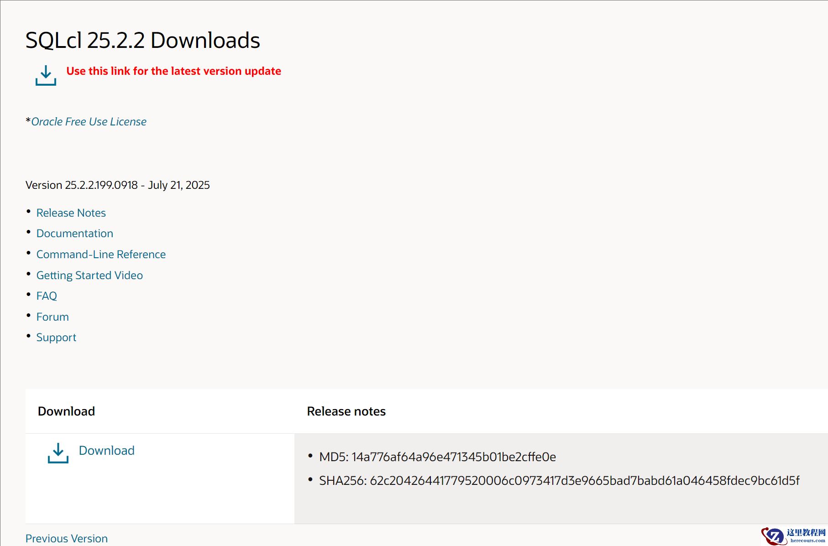Open the Command-Line Reference link
Viewport: 828px width, 546px height.
point(101,255)
